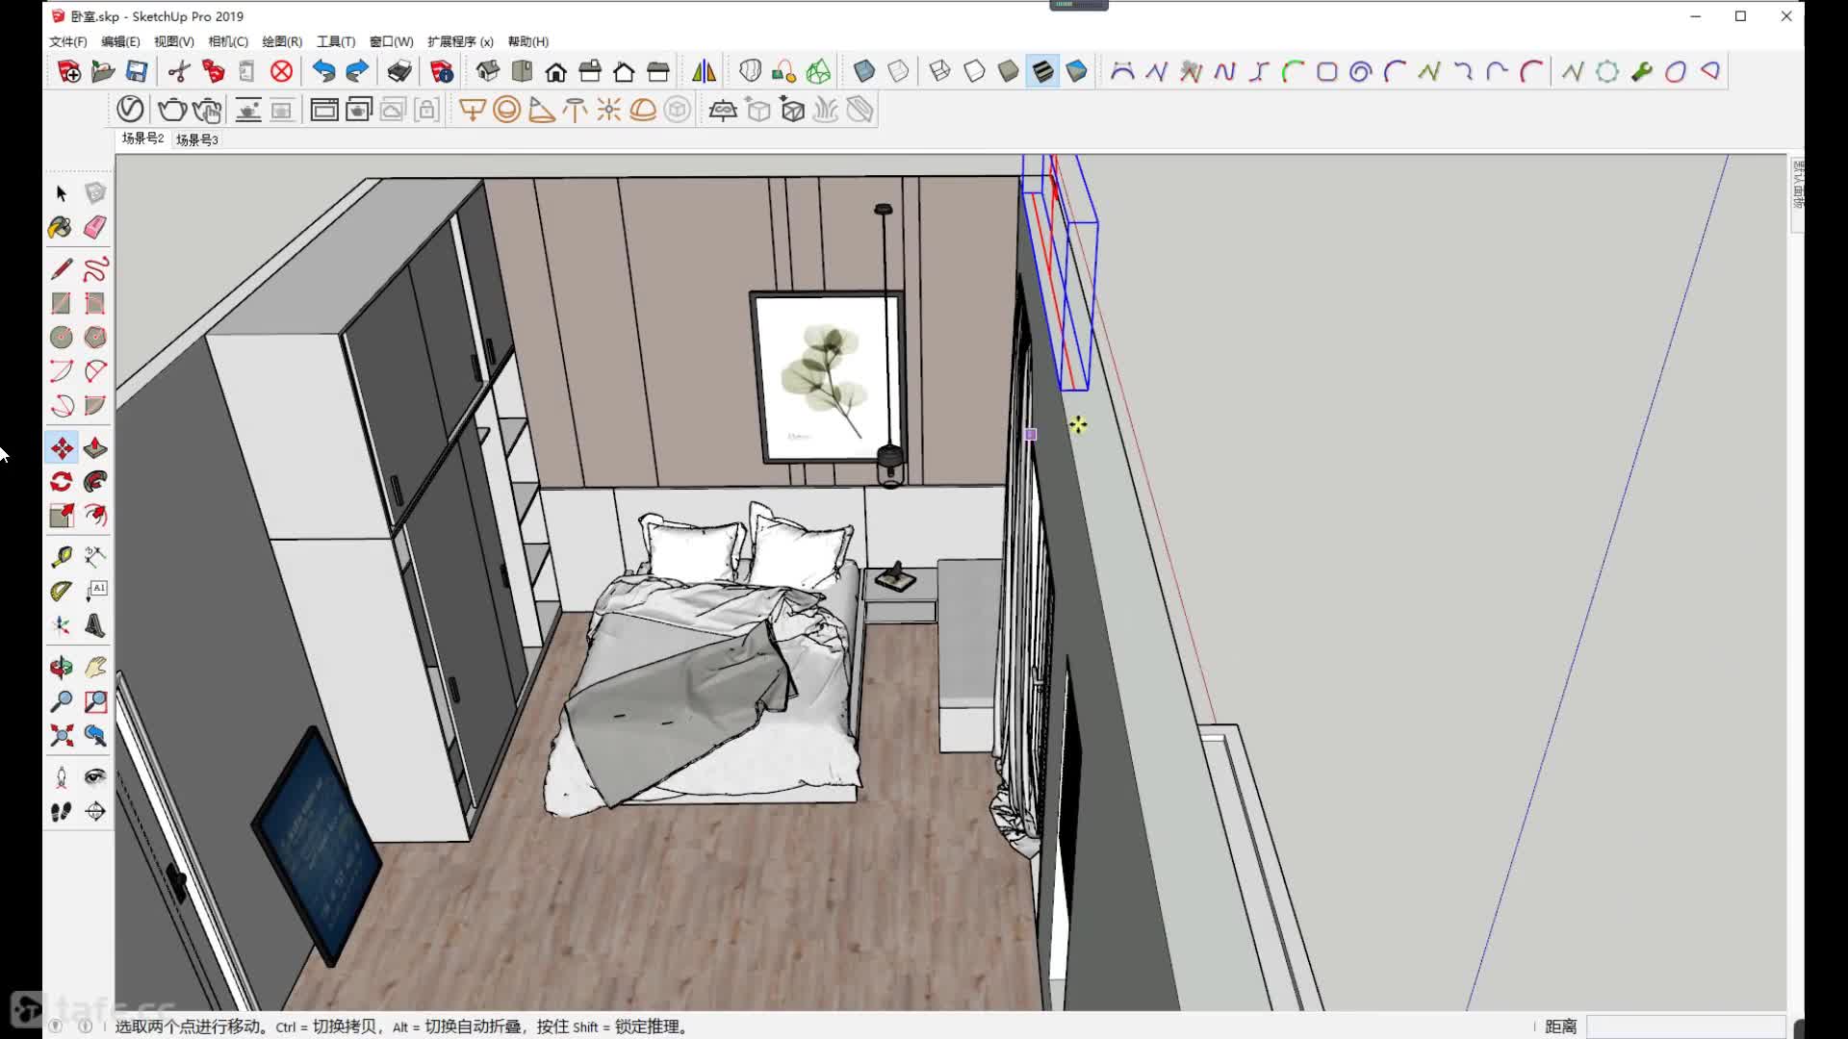This screenshot has width=1848, height=1039.
Task: Switch to scene tab 场景号2
Action: (x=142, y=139)
